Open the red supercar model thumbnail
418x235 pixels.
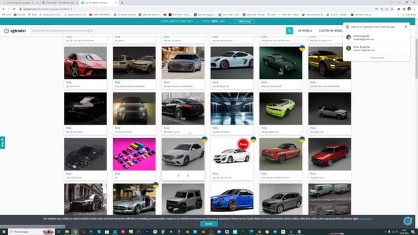(x=86, y=63)
